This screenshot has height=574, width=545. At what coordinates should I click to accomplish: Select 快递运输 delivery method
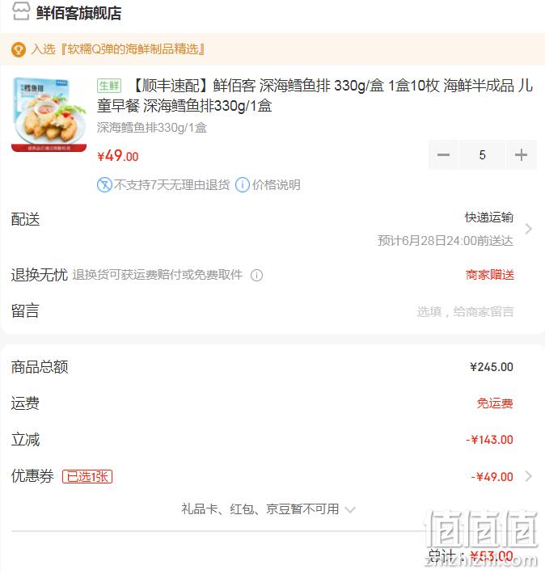coord(489,217)
